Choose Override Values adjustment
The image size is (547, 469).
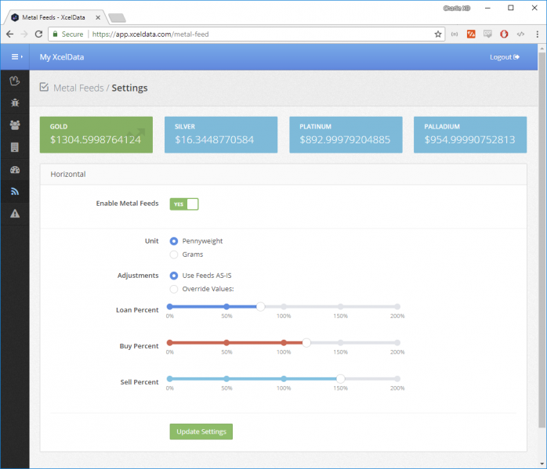tap(174, 289)
